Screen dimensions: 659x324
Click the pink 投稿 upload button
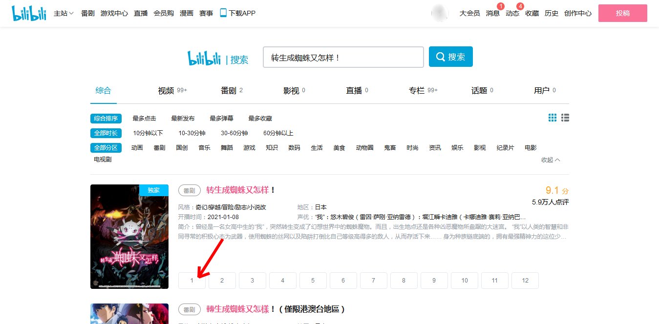[622, 13]
